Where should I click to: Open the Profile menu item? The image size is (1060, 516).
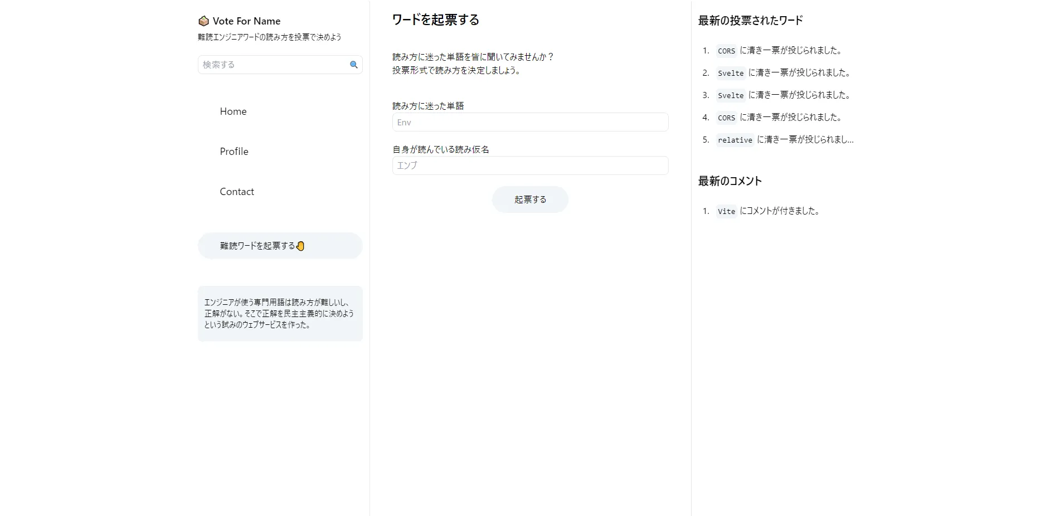pos(234,152)
